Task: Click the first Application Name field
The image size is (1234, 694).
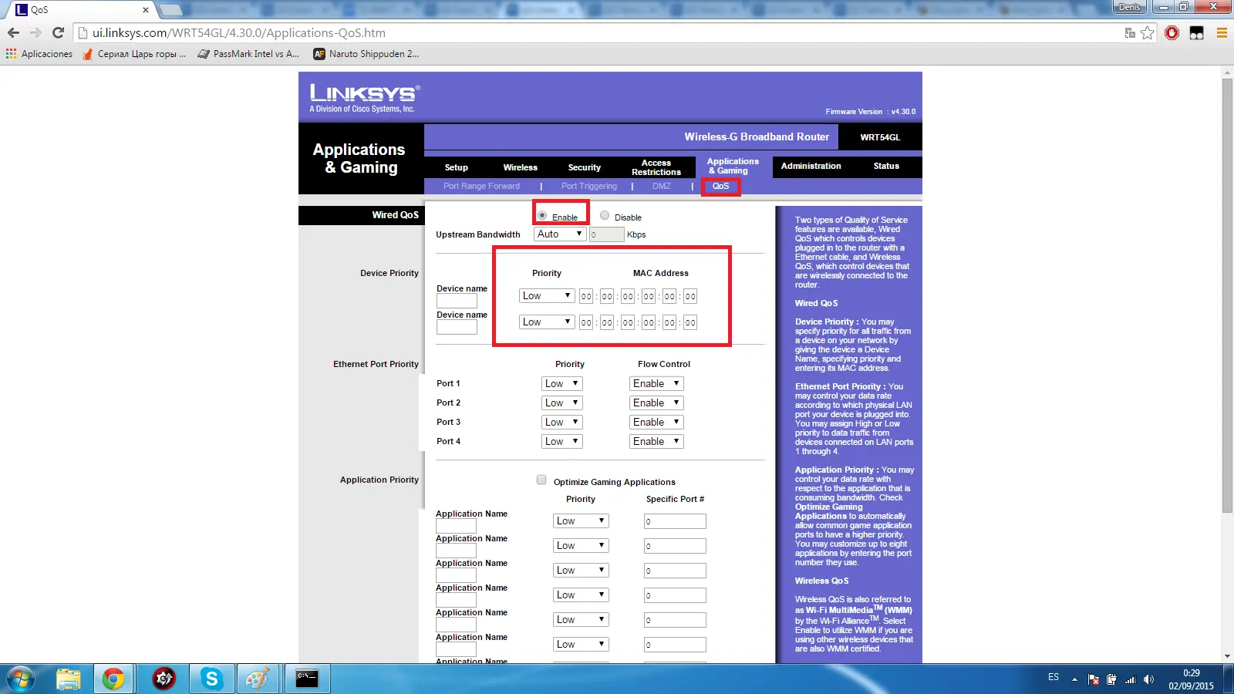Action: (456, 526)
